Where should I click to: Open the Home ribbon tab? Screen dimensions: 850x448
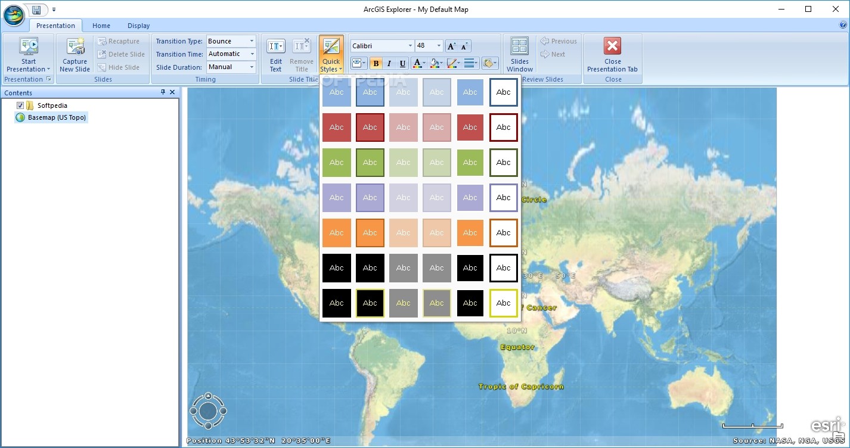(x=101, y=26)
